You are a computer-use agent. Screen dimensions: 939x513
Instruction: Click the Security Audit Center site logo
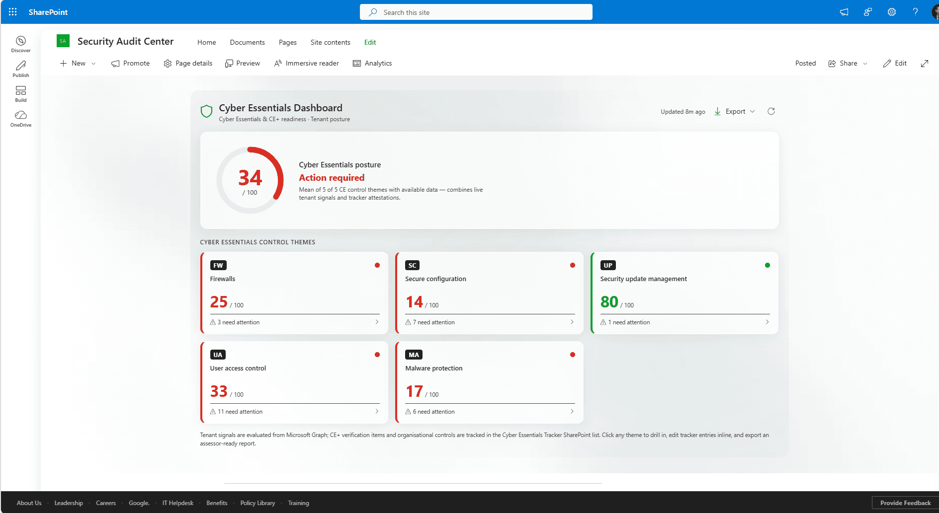click(x=63, y=41)
